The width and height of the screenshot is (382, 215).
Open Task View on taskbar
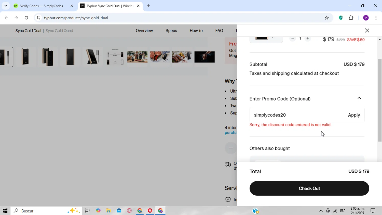(x=87, y=211)
